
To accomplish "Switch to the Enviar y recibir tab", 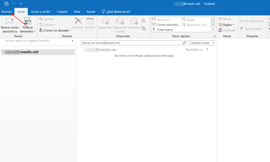I will [x=41, y=12].
